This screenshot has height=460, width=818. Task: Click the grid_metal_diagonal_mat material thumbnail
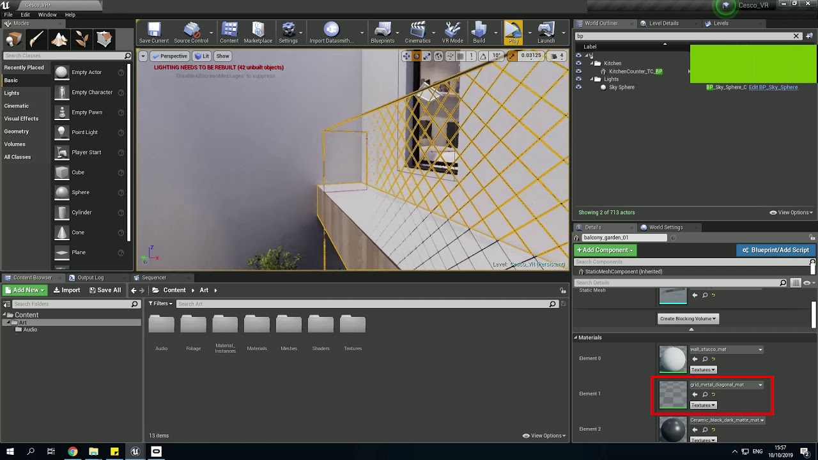pos(672,395)
